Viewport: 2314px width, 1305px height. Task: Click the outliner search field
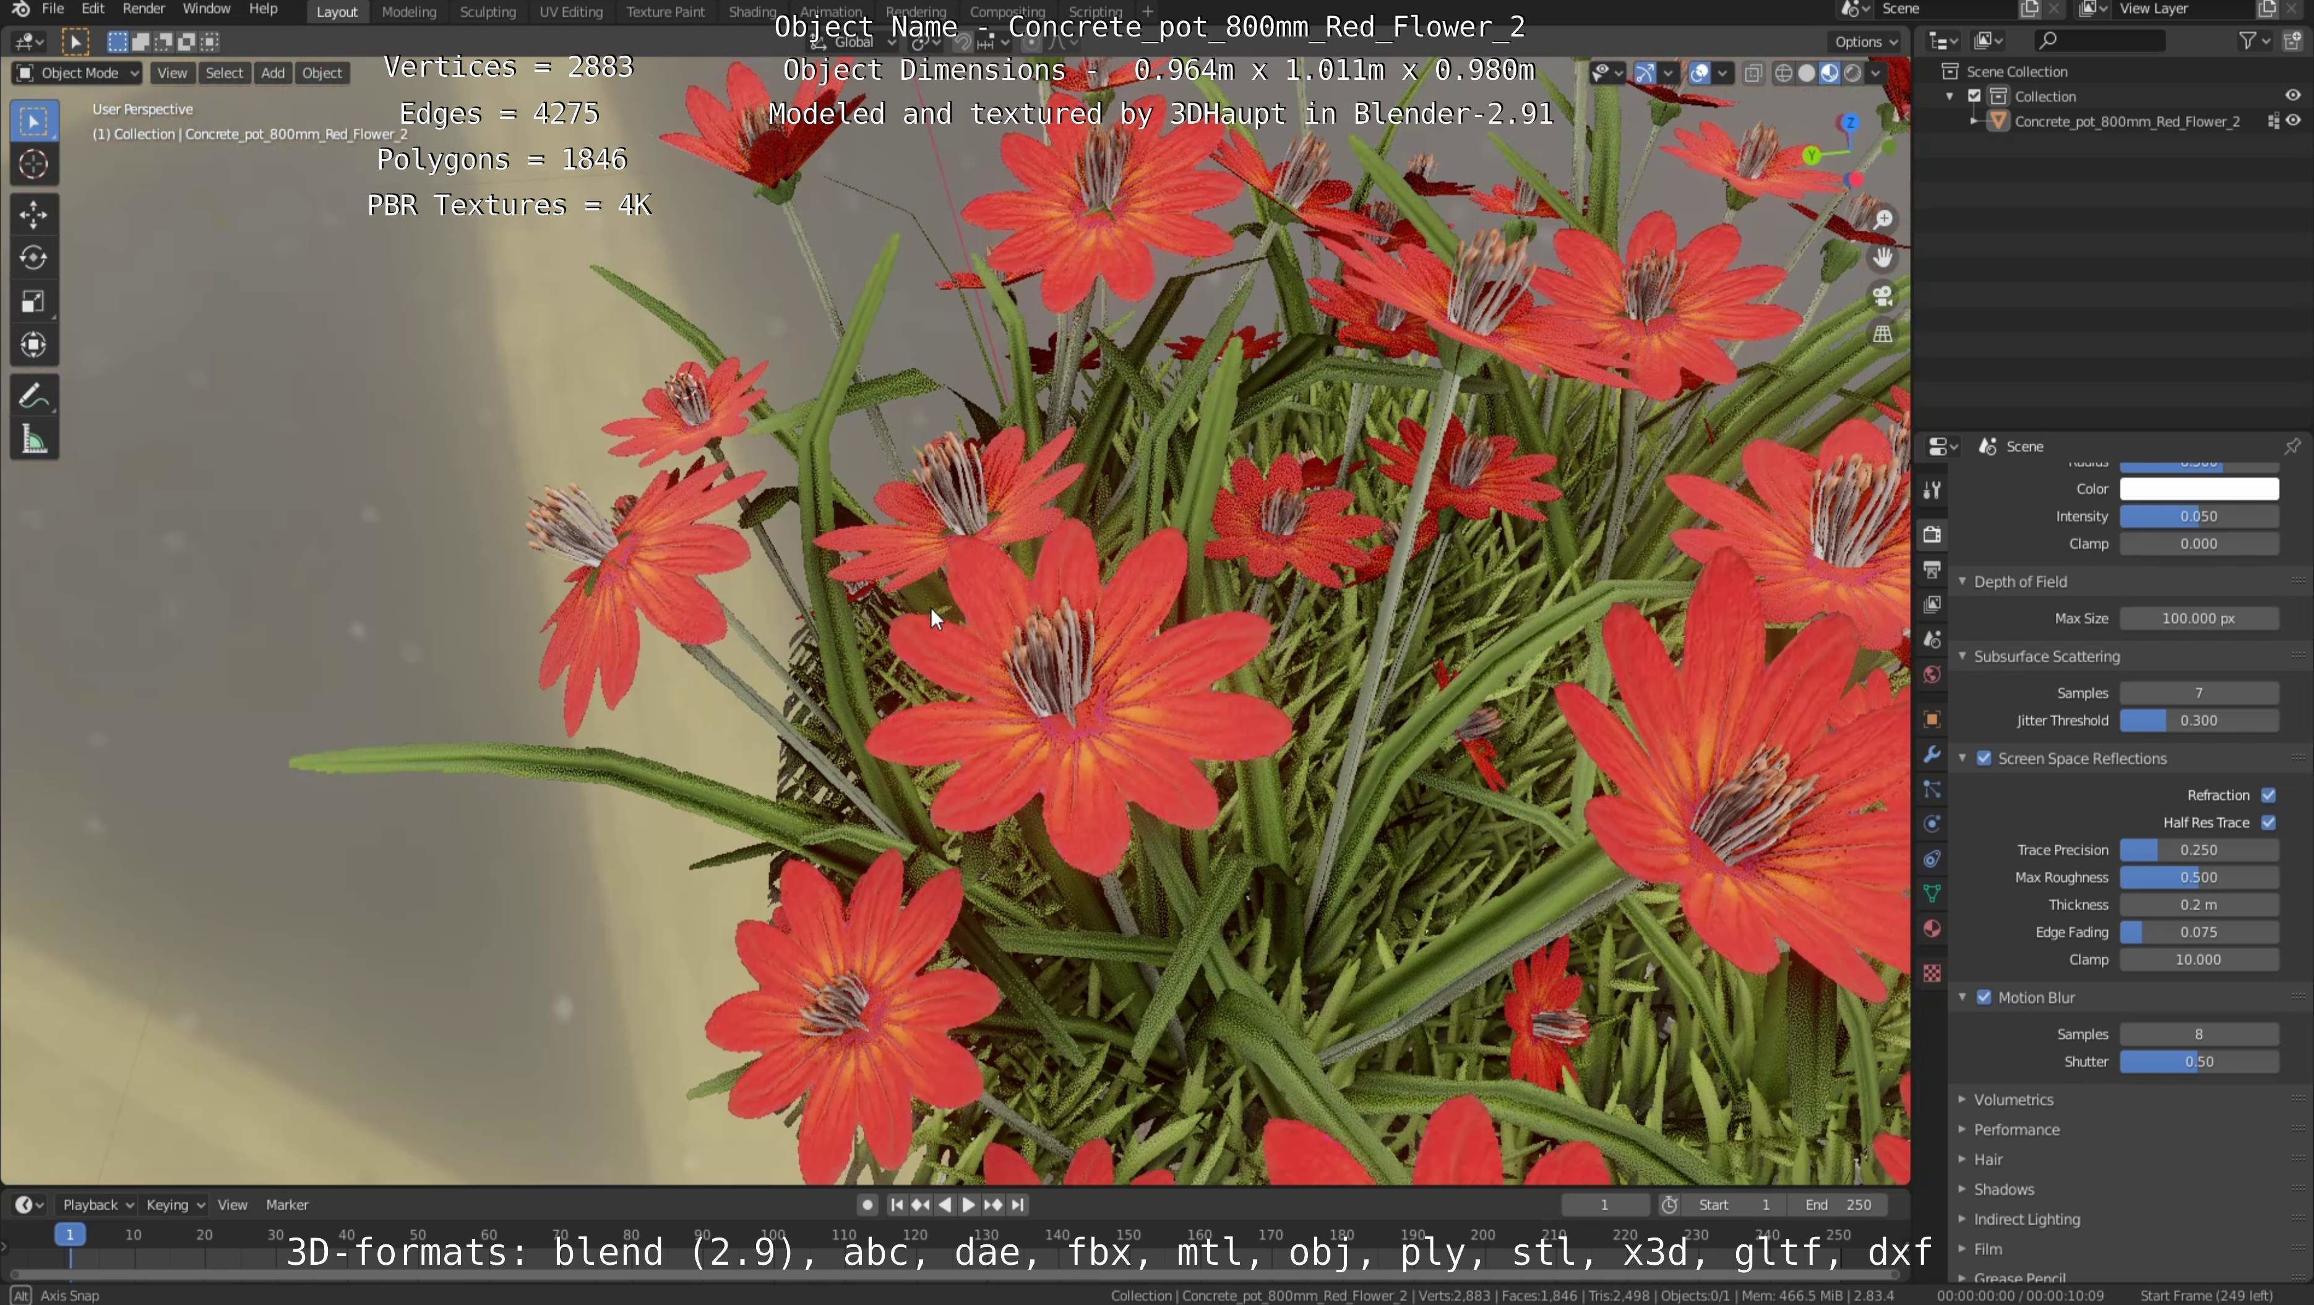pyautogui.click(x=2099, y=40)
